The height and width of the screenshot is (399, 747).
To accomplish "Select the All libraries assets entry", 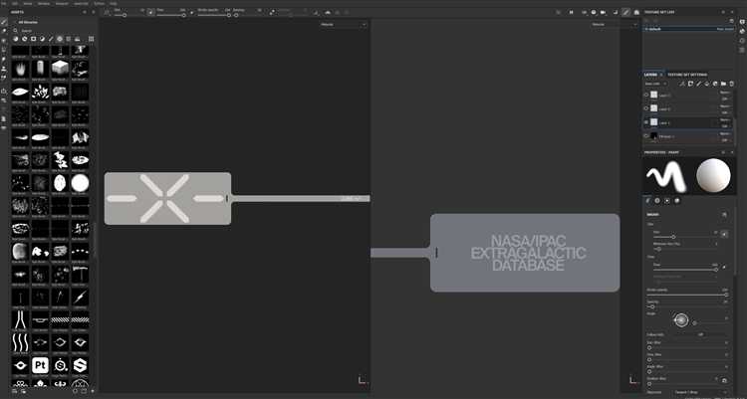I will coord(28,22).
